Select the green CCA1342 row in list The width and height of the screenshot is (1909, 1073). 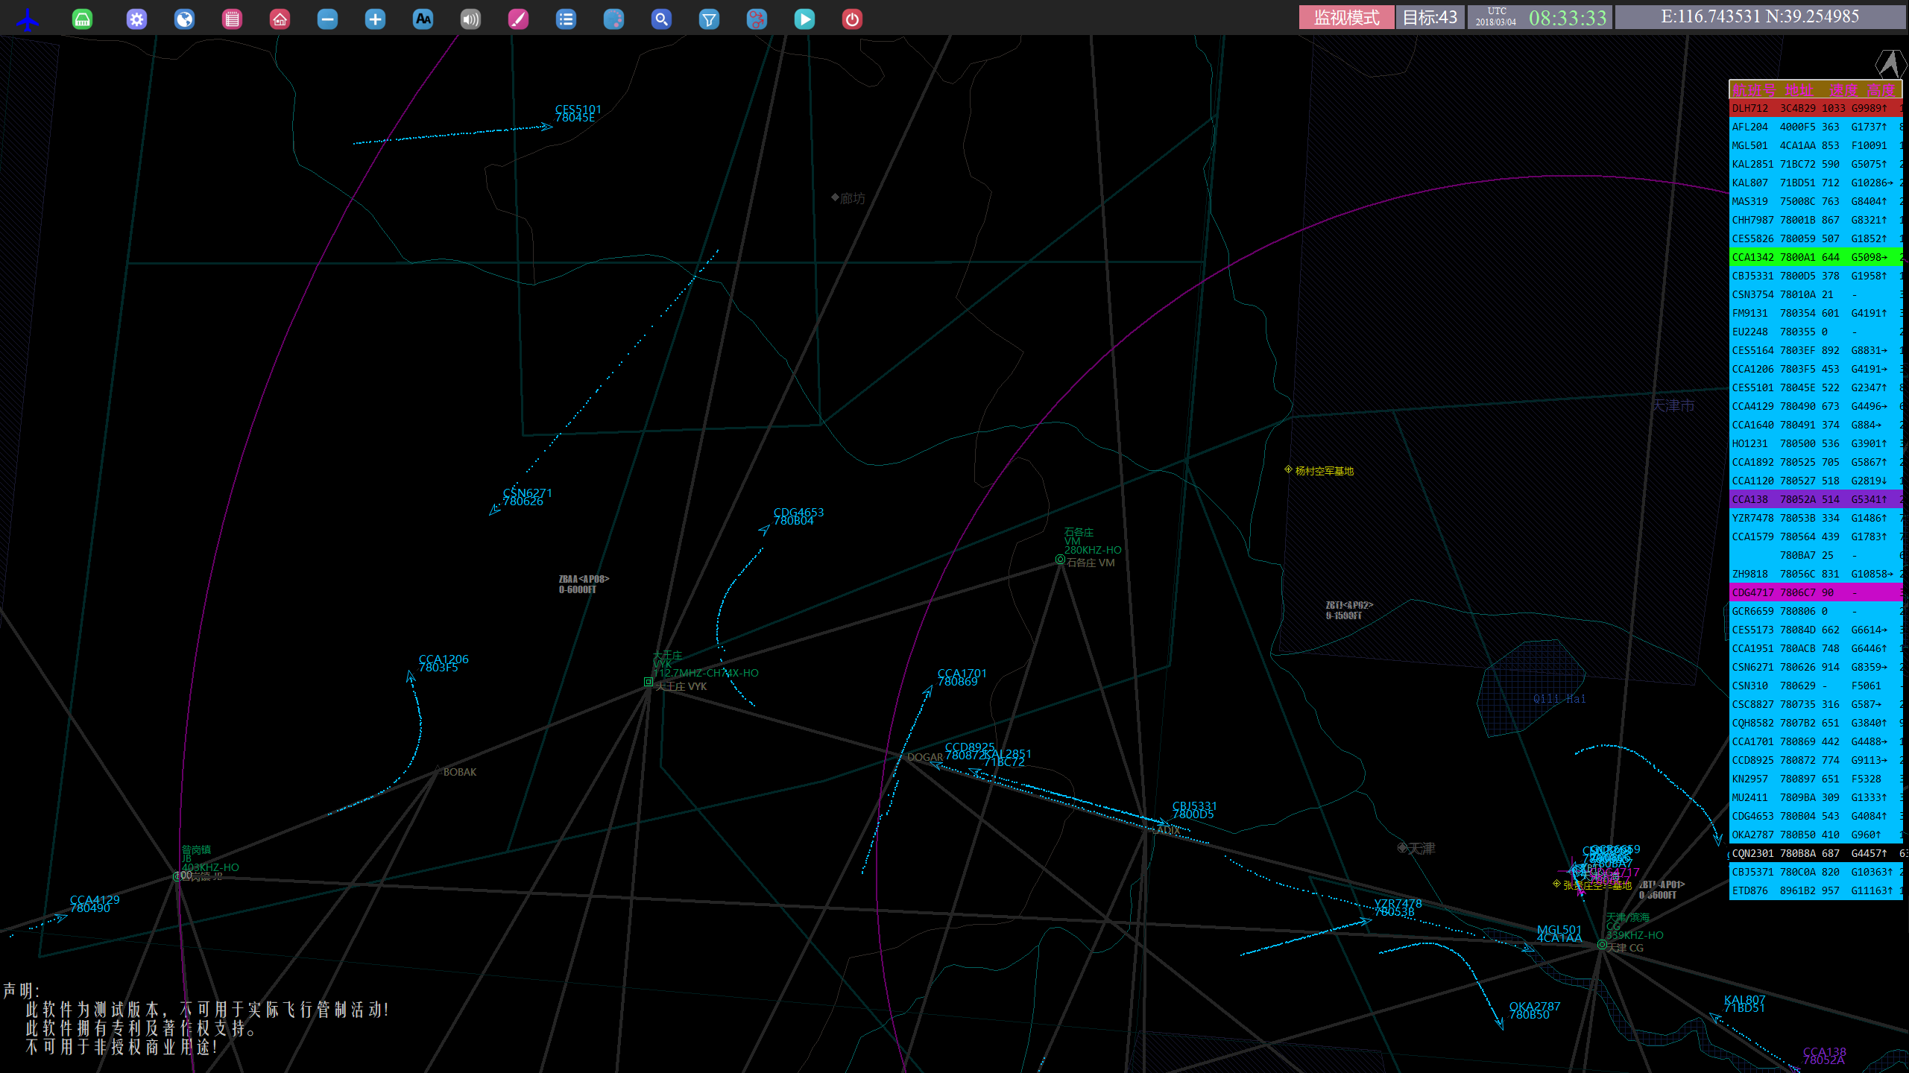pyautogui.click(x=1816, y=257)
